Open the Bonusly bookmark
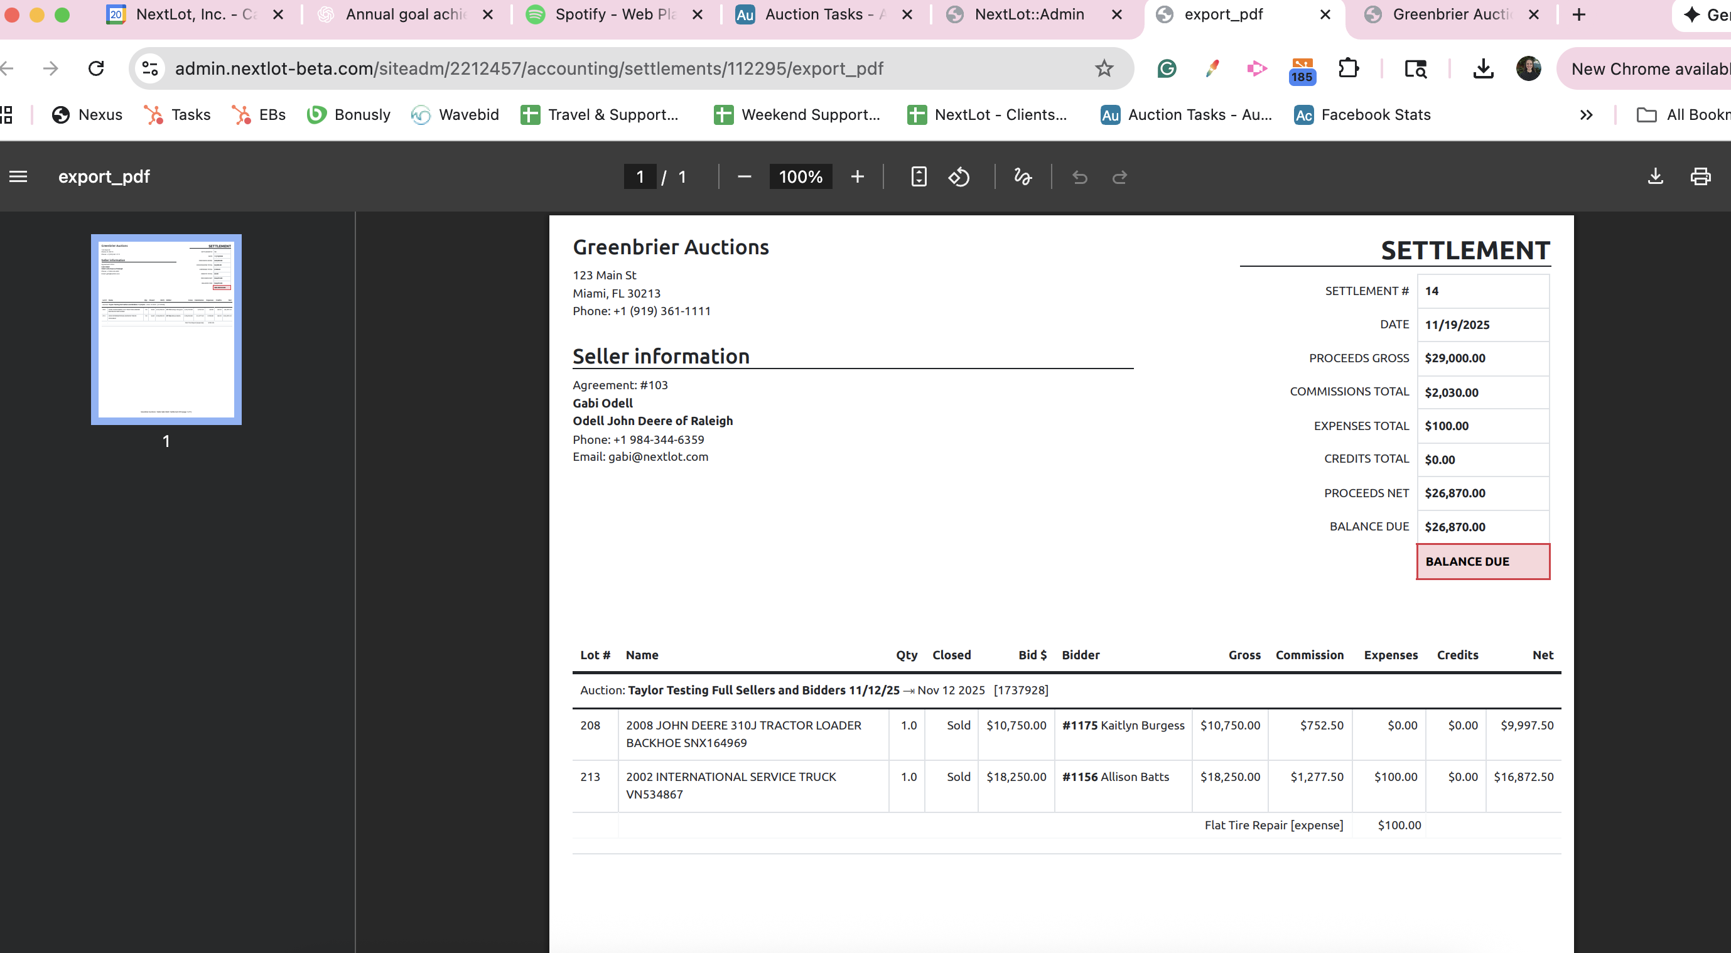The width and height of the screenshot is (1731, 953). click(x=348, y=115)
